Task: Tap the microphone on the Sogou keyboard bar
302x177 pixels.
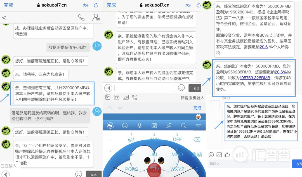Action: pyautogui.click(x=140, y=126)
